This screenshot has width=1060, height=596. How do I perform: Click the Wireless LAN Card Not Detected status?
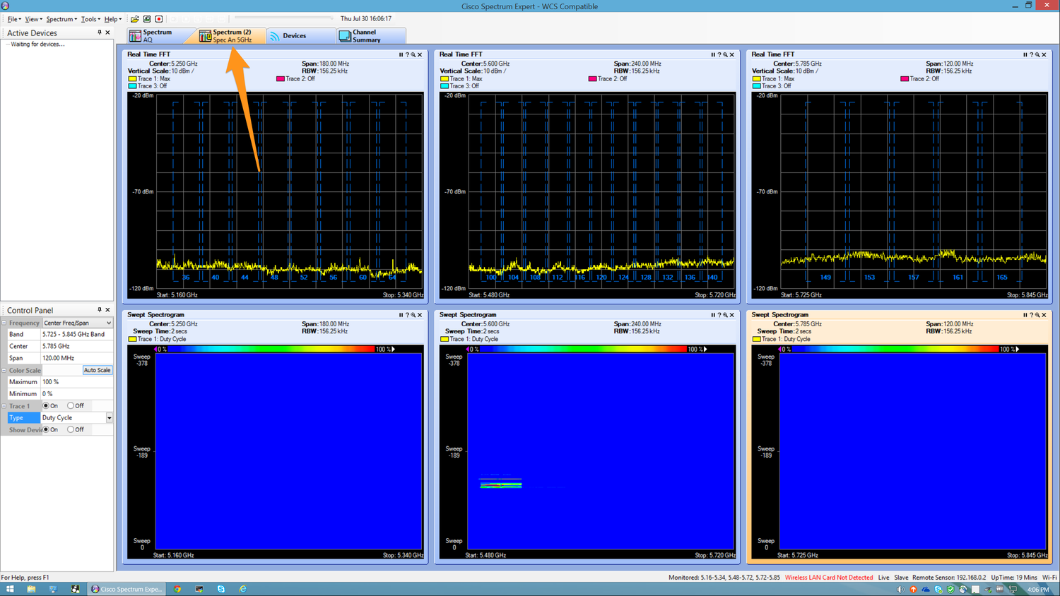pyautogui.click(x=829, y=578)
